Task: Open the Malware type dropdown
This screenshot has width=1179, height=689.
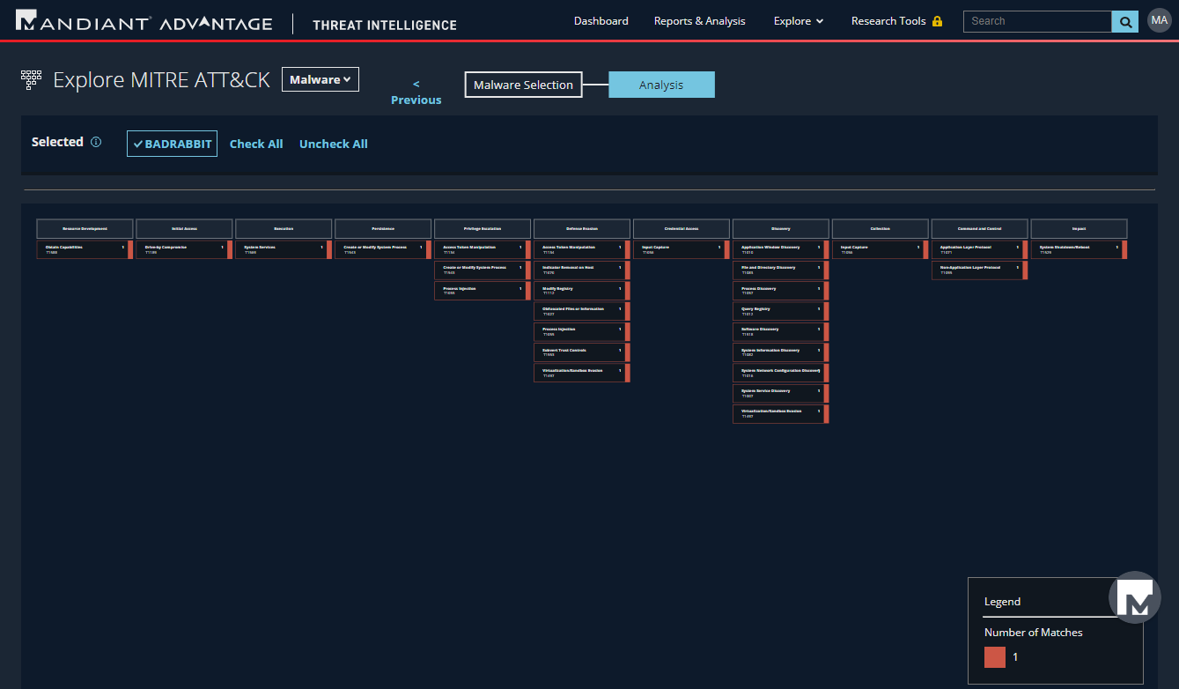Action: 321,79
